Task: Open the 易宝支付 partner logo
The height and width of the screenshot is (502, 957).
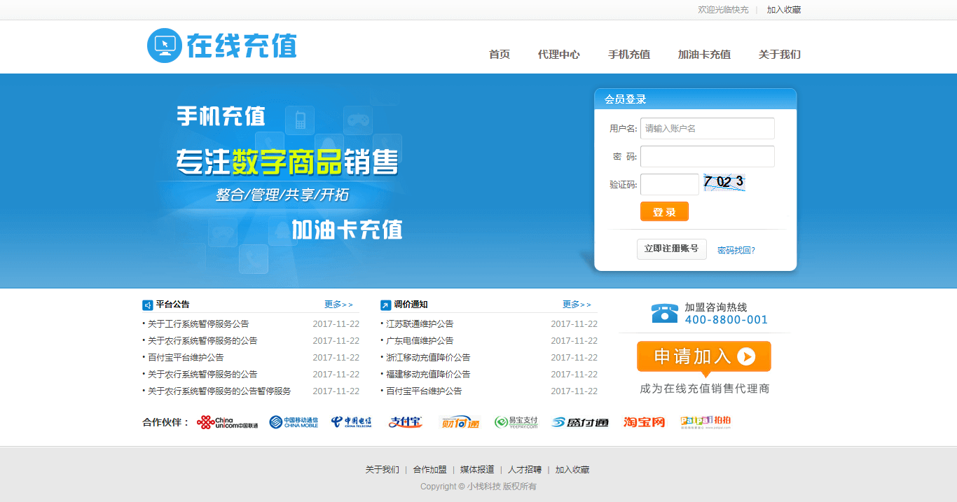Action: pyautogui.click(x=516, y=422)
